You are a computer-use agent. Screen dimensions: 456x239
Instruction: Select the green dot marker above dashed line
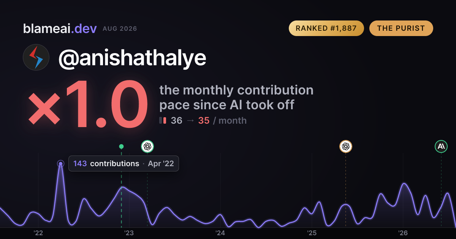point(121,146)
